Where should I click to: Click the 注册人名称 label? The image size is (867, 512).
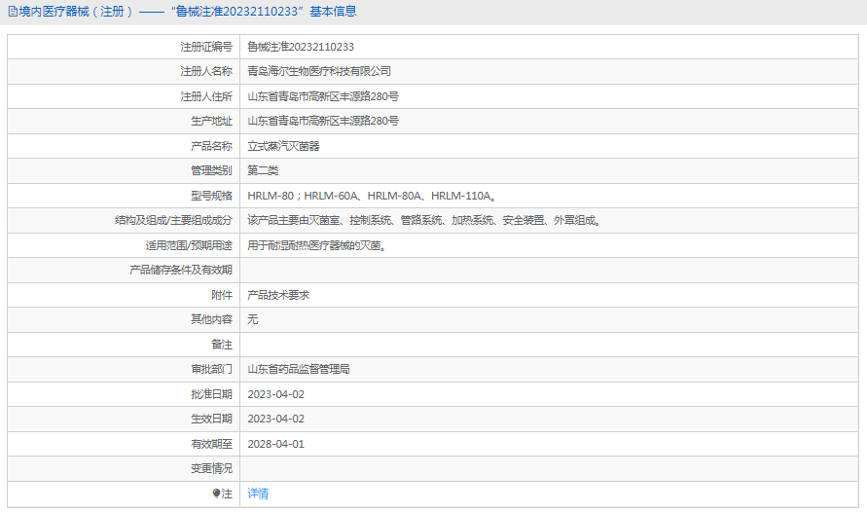click(206, 71)
